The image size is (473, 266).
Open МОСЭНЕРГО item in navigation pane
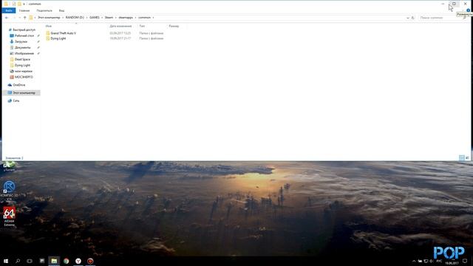[x=24, y=77]
